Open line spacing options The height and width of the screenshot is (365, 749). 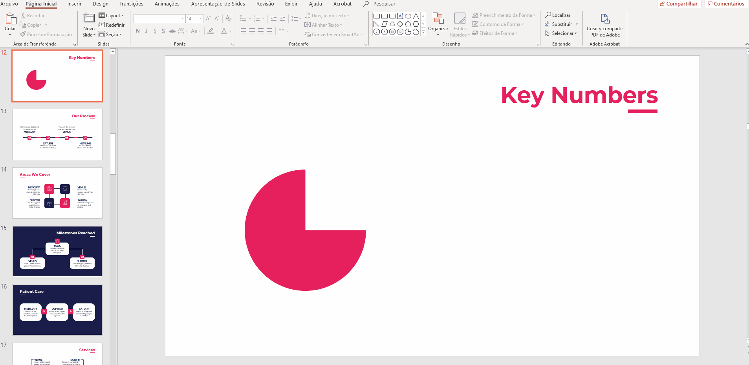(296, 18)
